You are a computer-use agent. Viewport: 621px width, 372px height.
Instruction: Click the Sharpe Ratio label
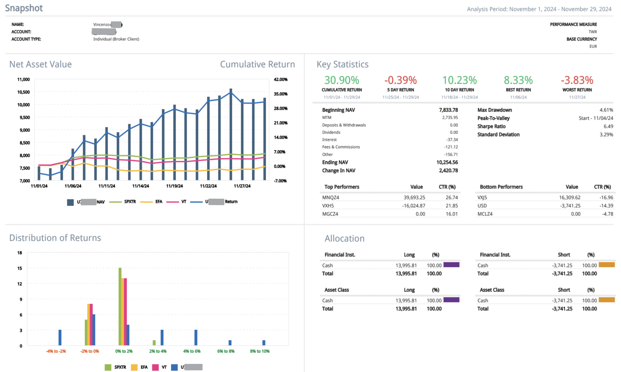point(491,126)
